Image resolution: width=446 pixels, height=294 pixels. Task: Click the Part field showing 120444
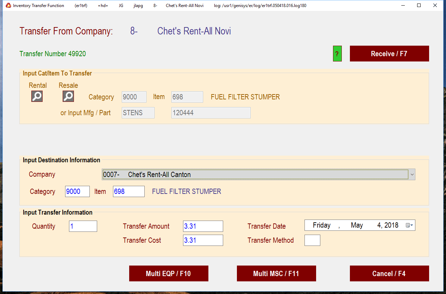[211, 113]
